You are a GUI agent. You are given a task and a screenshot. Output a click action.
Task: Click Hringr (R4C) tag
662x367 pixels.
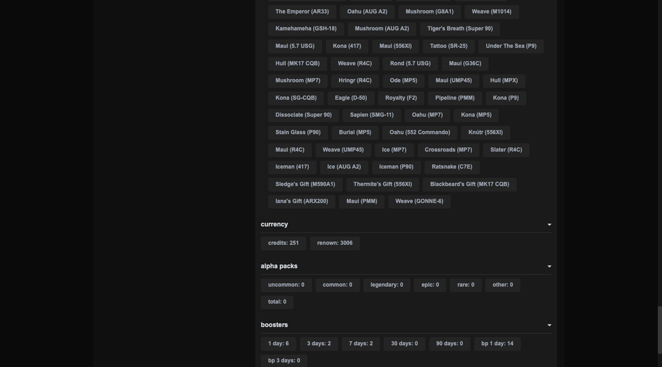(x=355, y=80)
